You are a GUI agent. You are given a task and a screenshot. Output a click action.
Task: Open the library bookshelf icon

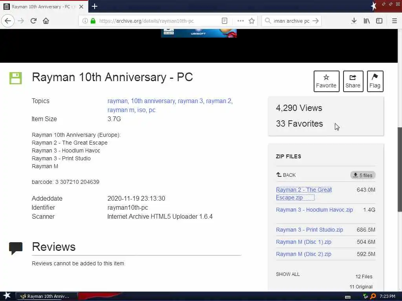pyautogui.click(x=367, y=21)
